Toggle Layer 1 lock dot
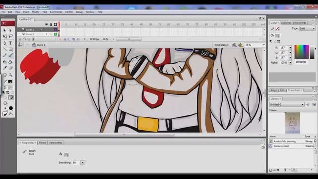This screenshot has height=179, width=318. point(51,34)
